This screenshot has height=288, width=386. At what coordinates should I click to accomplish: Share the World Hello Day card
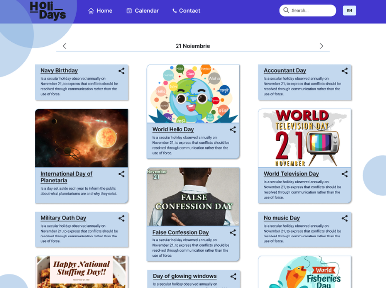[233, 130]
